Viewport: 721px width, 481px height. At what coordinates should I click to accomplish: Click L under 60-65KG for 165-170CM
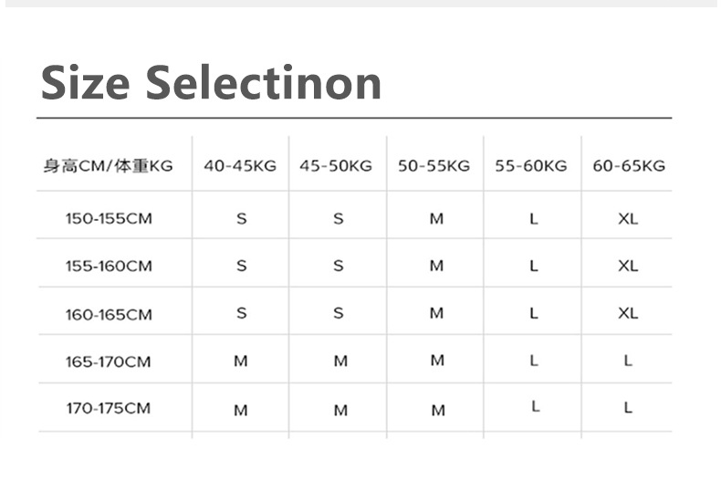coord(628,361)
